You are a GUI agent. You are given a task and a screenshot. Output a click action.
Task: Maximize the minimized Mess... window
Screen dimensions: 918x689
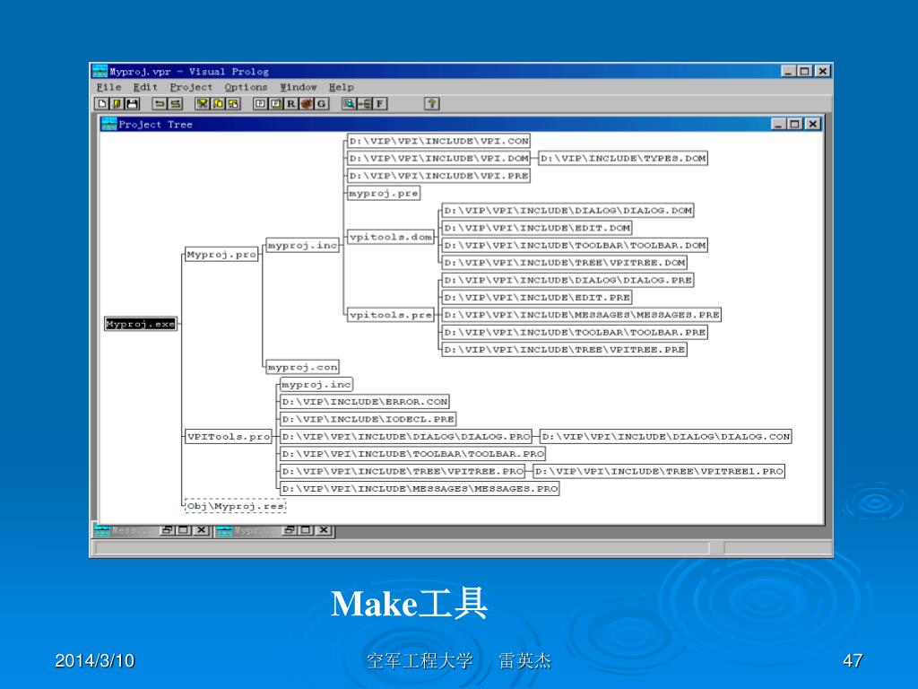[x=184, y=530]
